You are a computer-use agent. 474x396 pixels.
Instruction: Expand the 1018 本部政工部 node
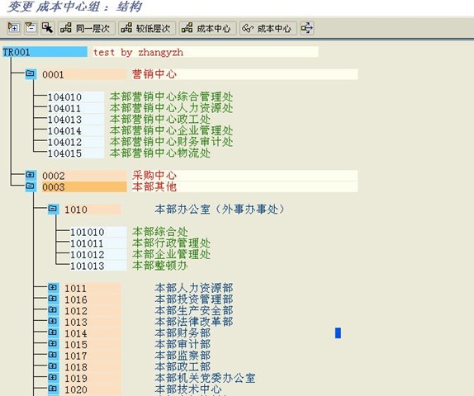(53, 366)
